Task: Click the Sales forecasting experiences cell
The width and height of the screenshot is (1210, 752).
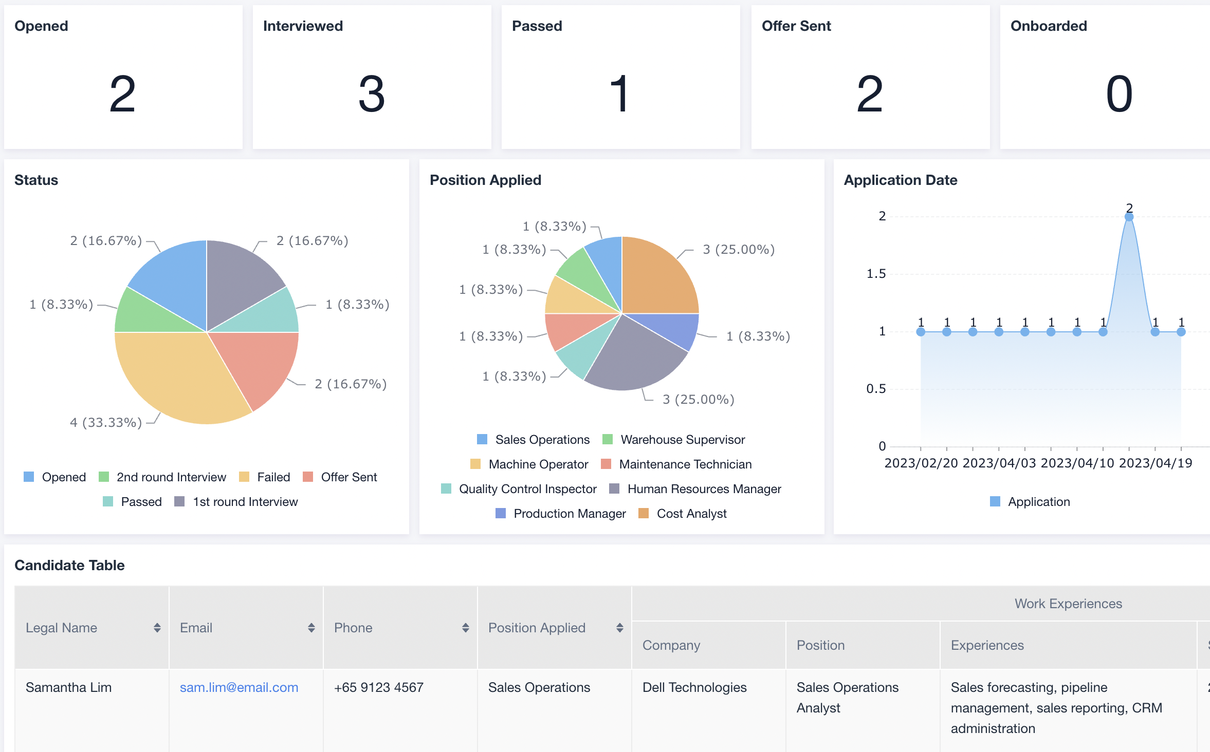Action: tap(1069, 710)
